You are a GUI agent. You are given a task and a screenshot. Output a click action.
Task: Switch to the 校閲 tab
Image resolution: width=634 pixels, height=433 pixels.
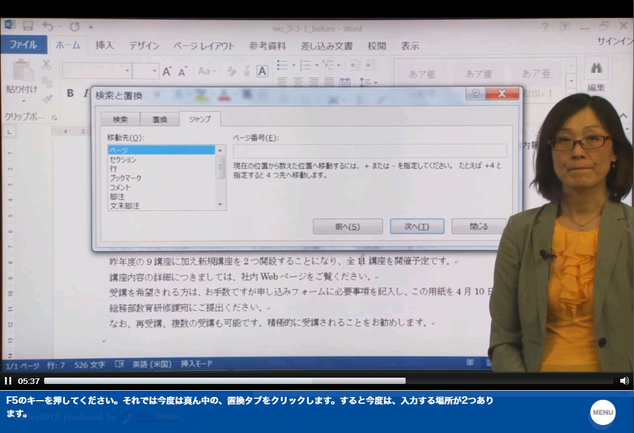coord(376,46)
